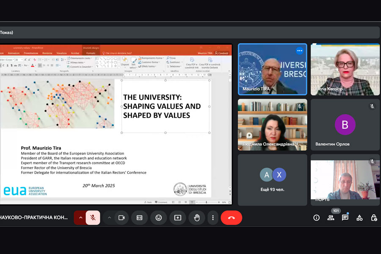Toggle left text alignment in Paragrafo group

(40, 65)
